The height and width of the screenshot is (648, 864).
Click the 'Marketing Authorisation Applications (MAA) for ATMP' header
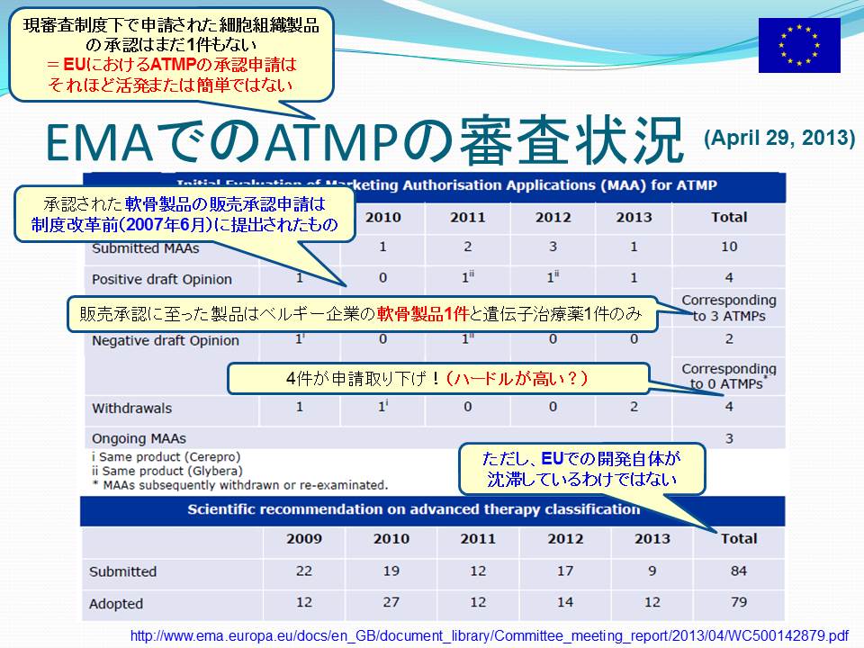coord(521,185)
